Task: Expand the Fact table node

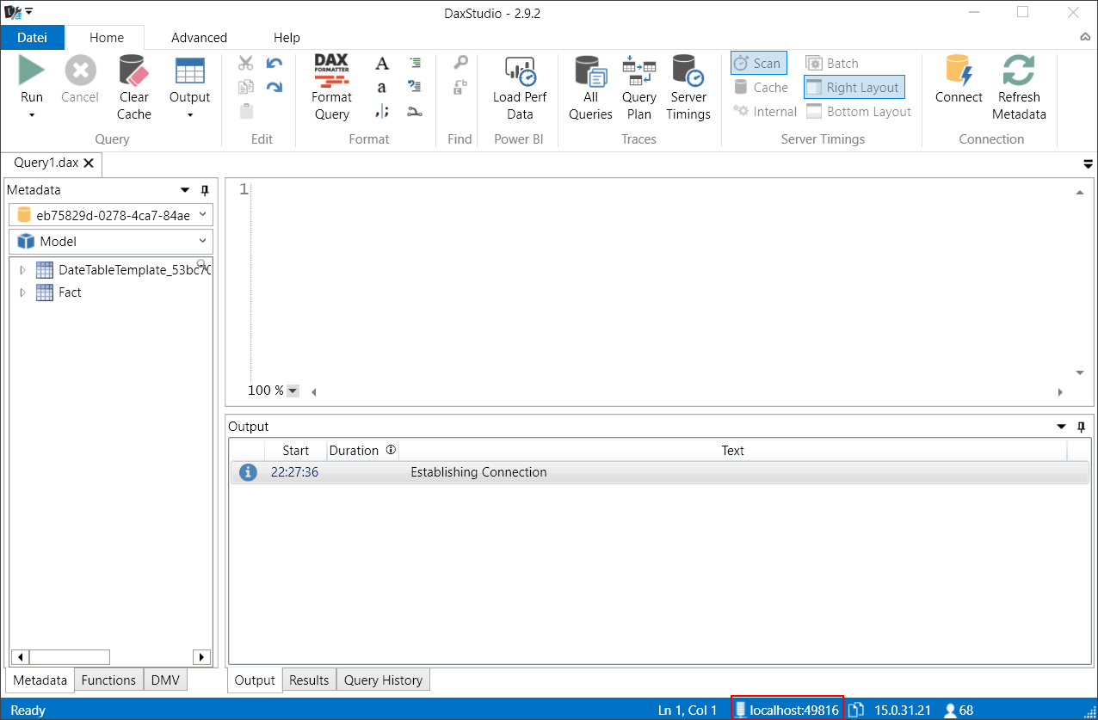Action: point(22,292)
